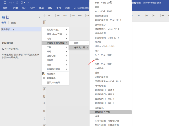Open the 文件 ribbon tab
Viewport: 169px width, 126px height.
pyautogui.click(x=5, y=8)
